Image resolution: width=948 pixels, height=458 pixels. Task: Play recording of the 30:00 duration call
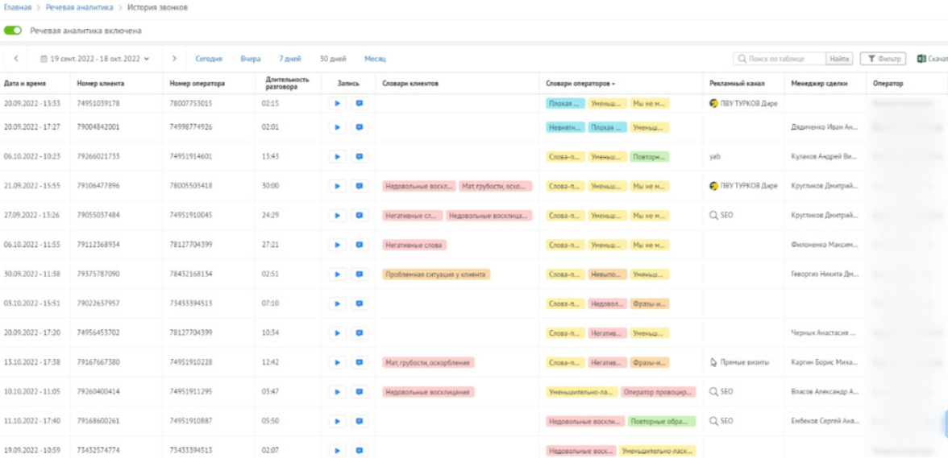[x=337, y=186]
